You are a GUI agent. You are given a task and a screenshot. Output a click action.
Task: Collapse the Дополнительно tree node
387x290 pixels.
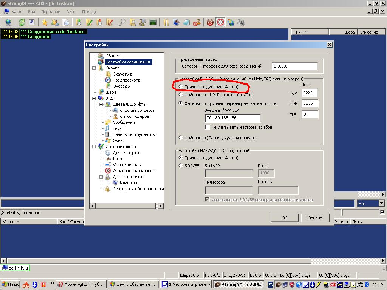pos(94,147)
